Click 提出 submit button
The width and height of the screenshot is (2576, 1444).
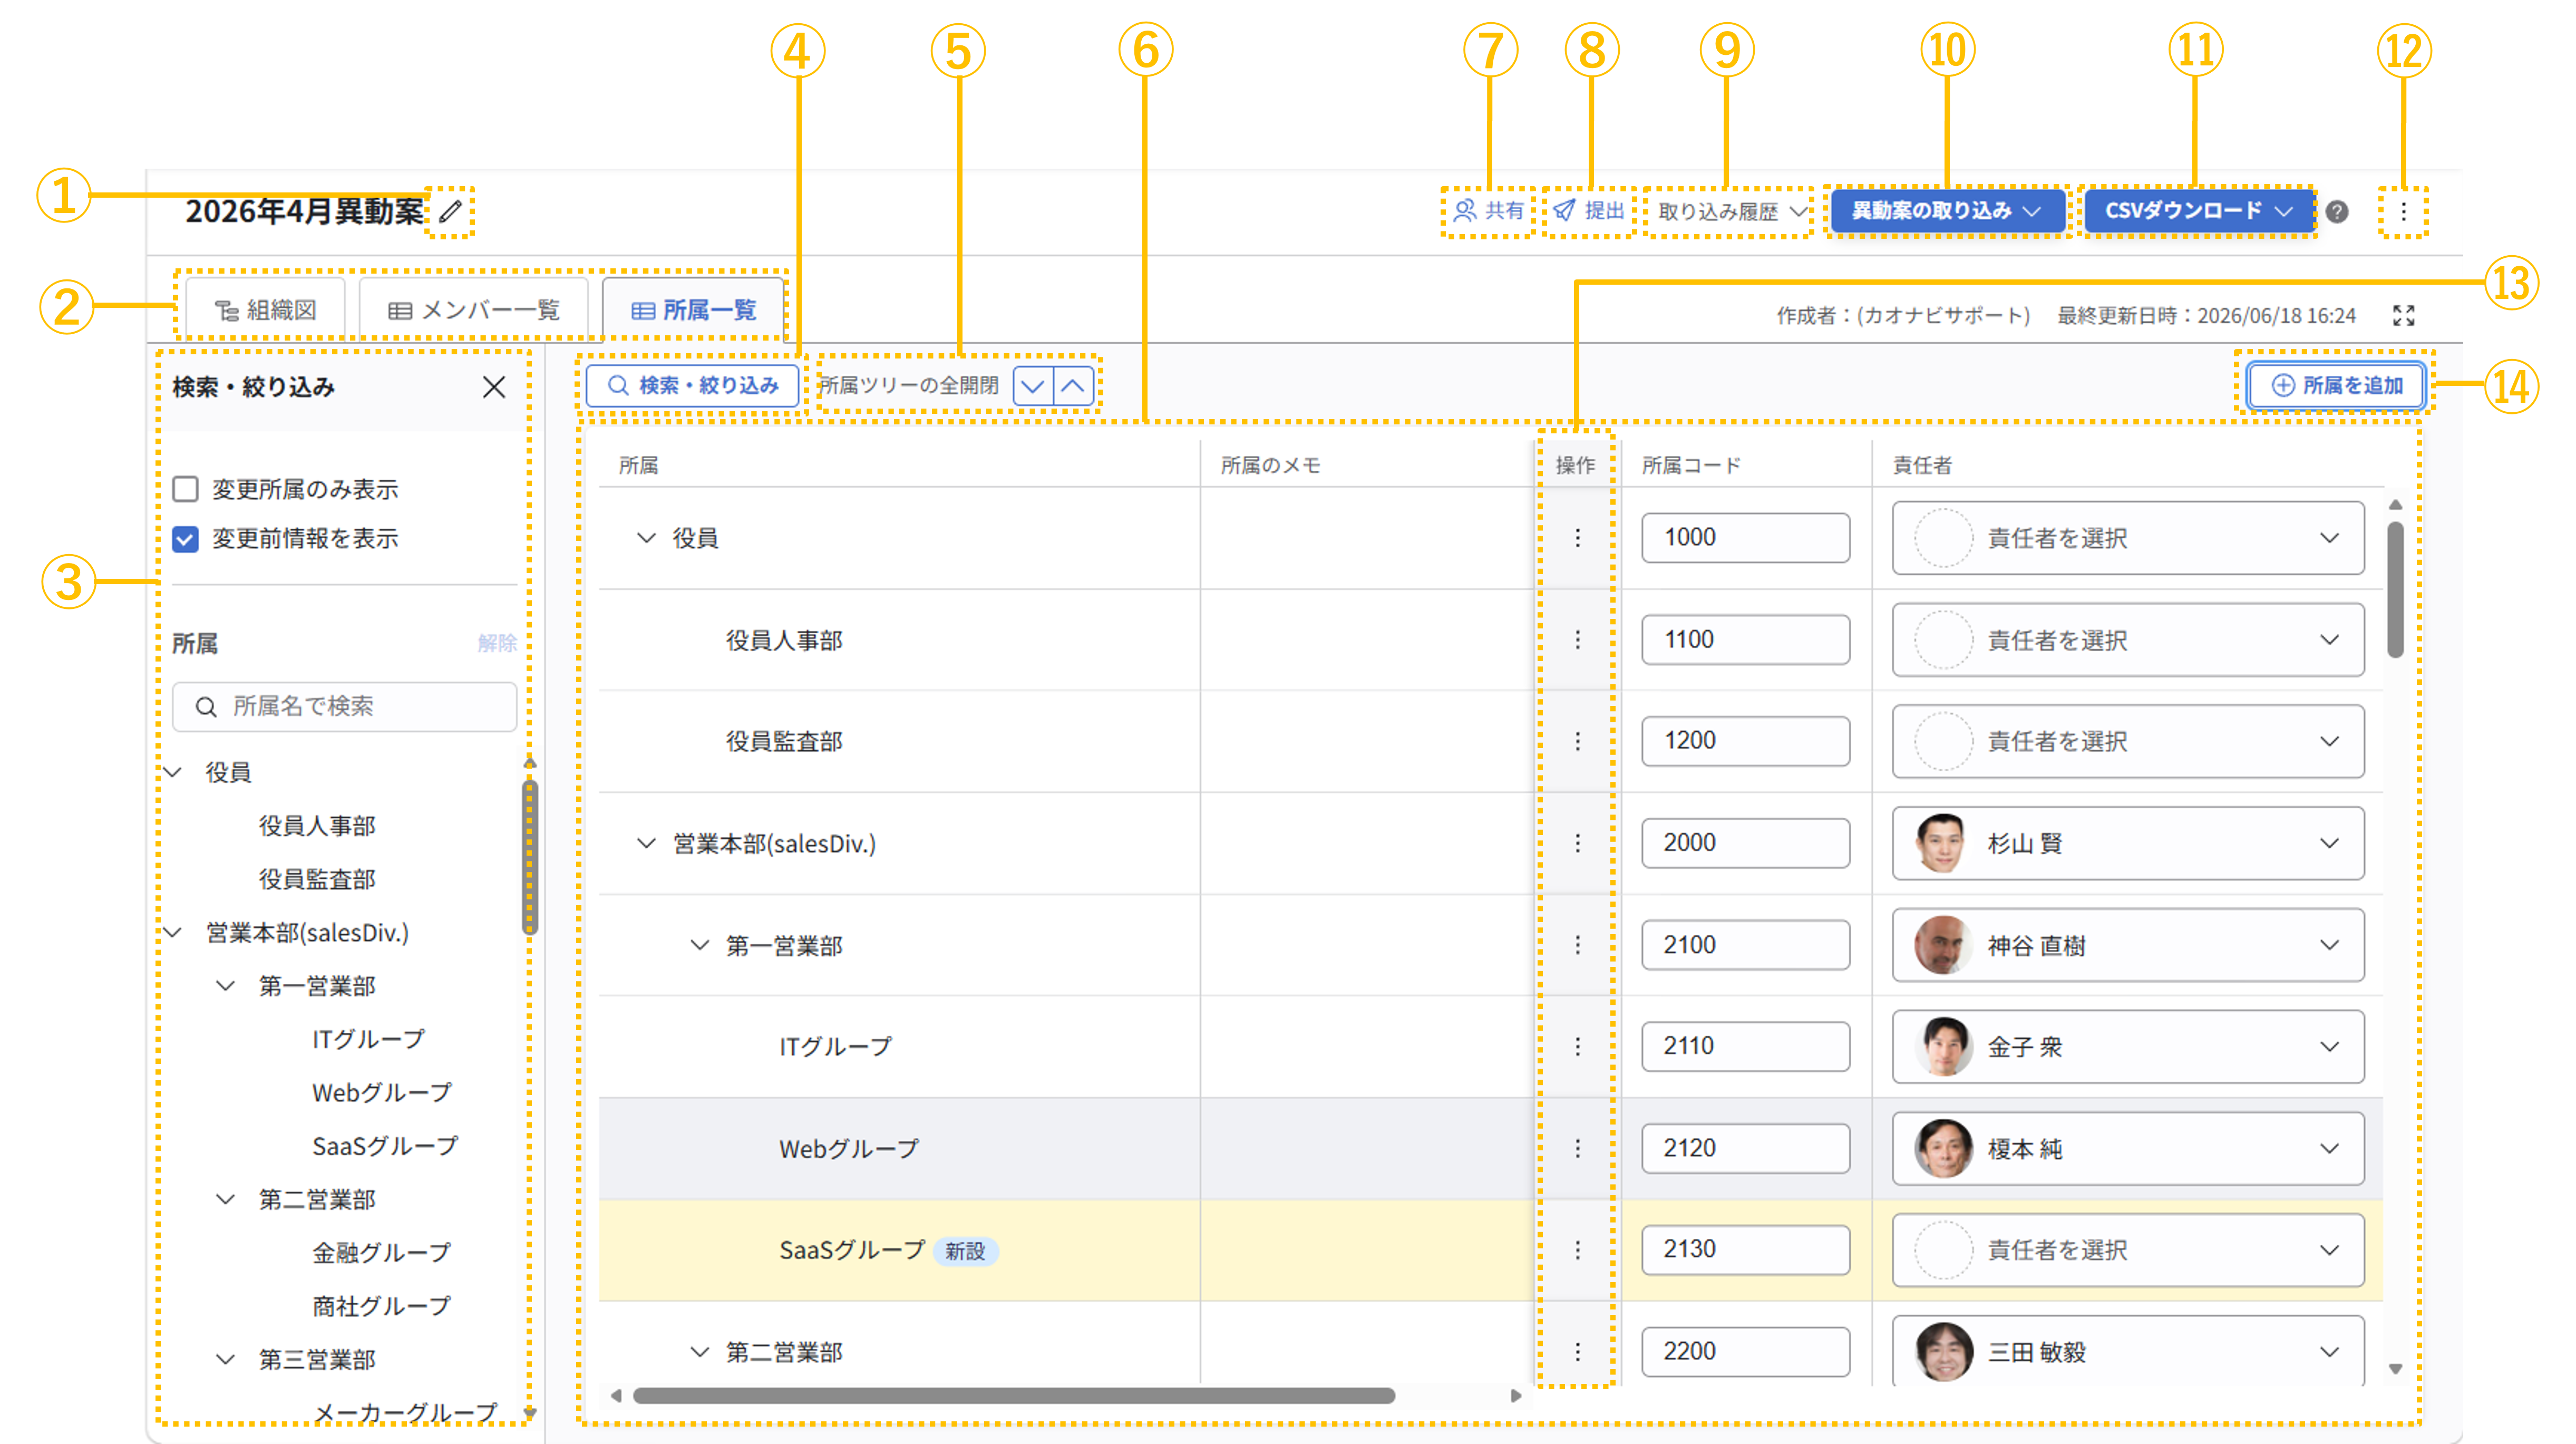point(1588,211)
